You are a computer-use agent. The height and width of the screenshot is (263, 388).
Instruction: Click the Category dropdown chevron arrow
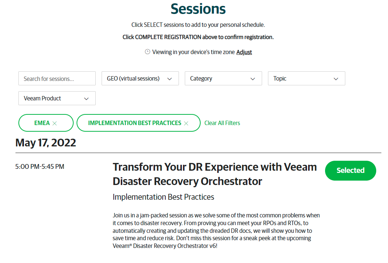click(253, 79)
